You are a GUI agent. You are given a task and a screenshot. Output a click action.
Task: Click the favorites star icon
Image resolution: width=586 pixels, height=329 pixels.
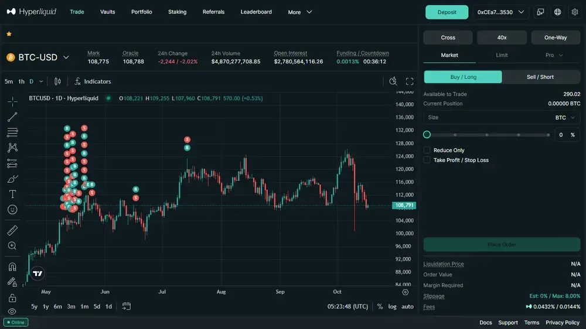[x=9, y=34]
